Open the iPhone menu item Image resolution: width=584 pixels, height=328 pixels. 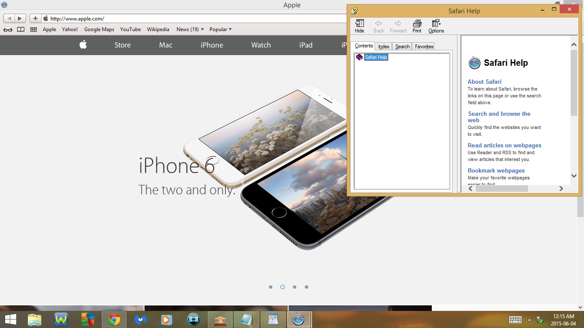click(212, 45)
